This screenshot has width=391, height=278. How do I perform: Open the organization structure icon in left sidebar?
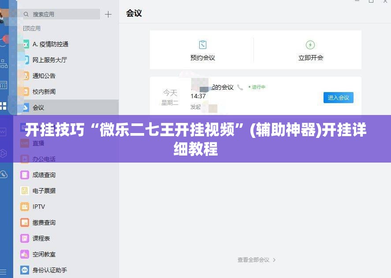click(x=4, y=64)
